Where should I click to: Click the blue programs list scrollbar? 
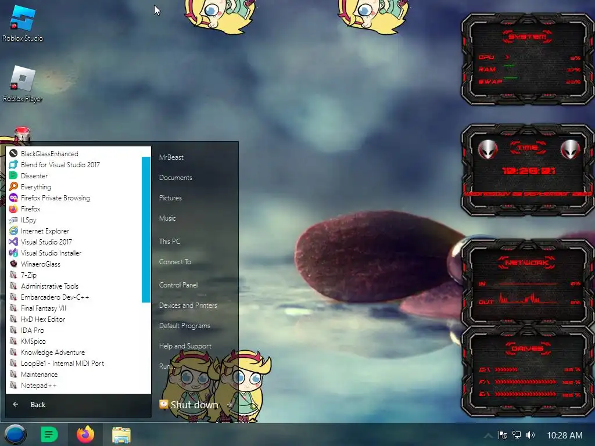146,229
